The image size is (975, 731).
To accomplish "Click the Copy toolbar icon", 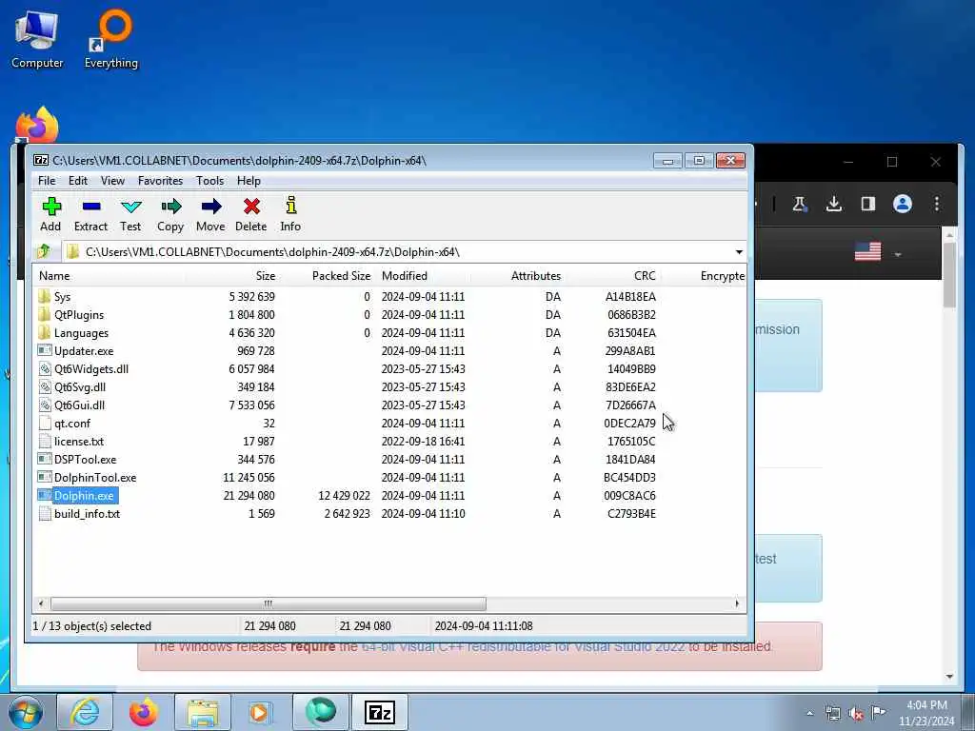I will point(170,214).
